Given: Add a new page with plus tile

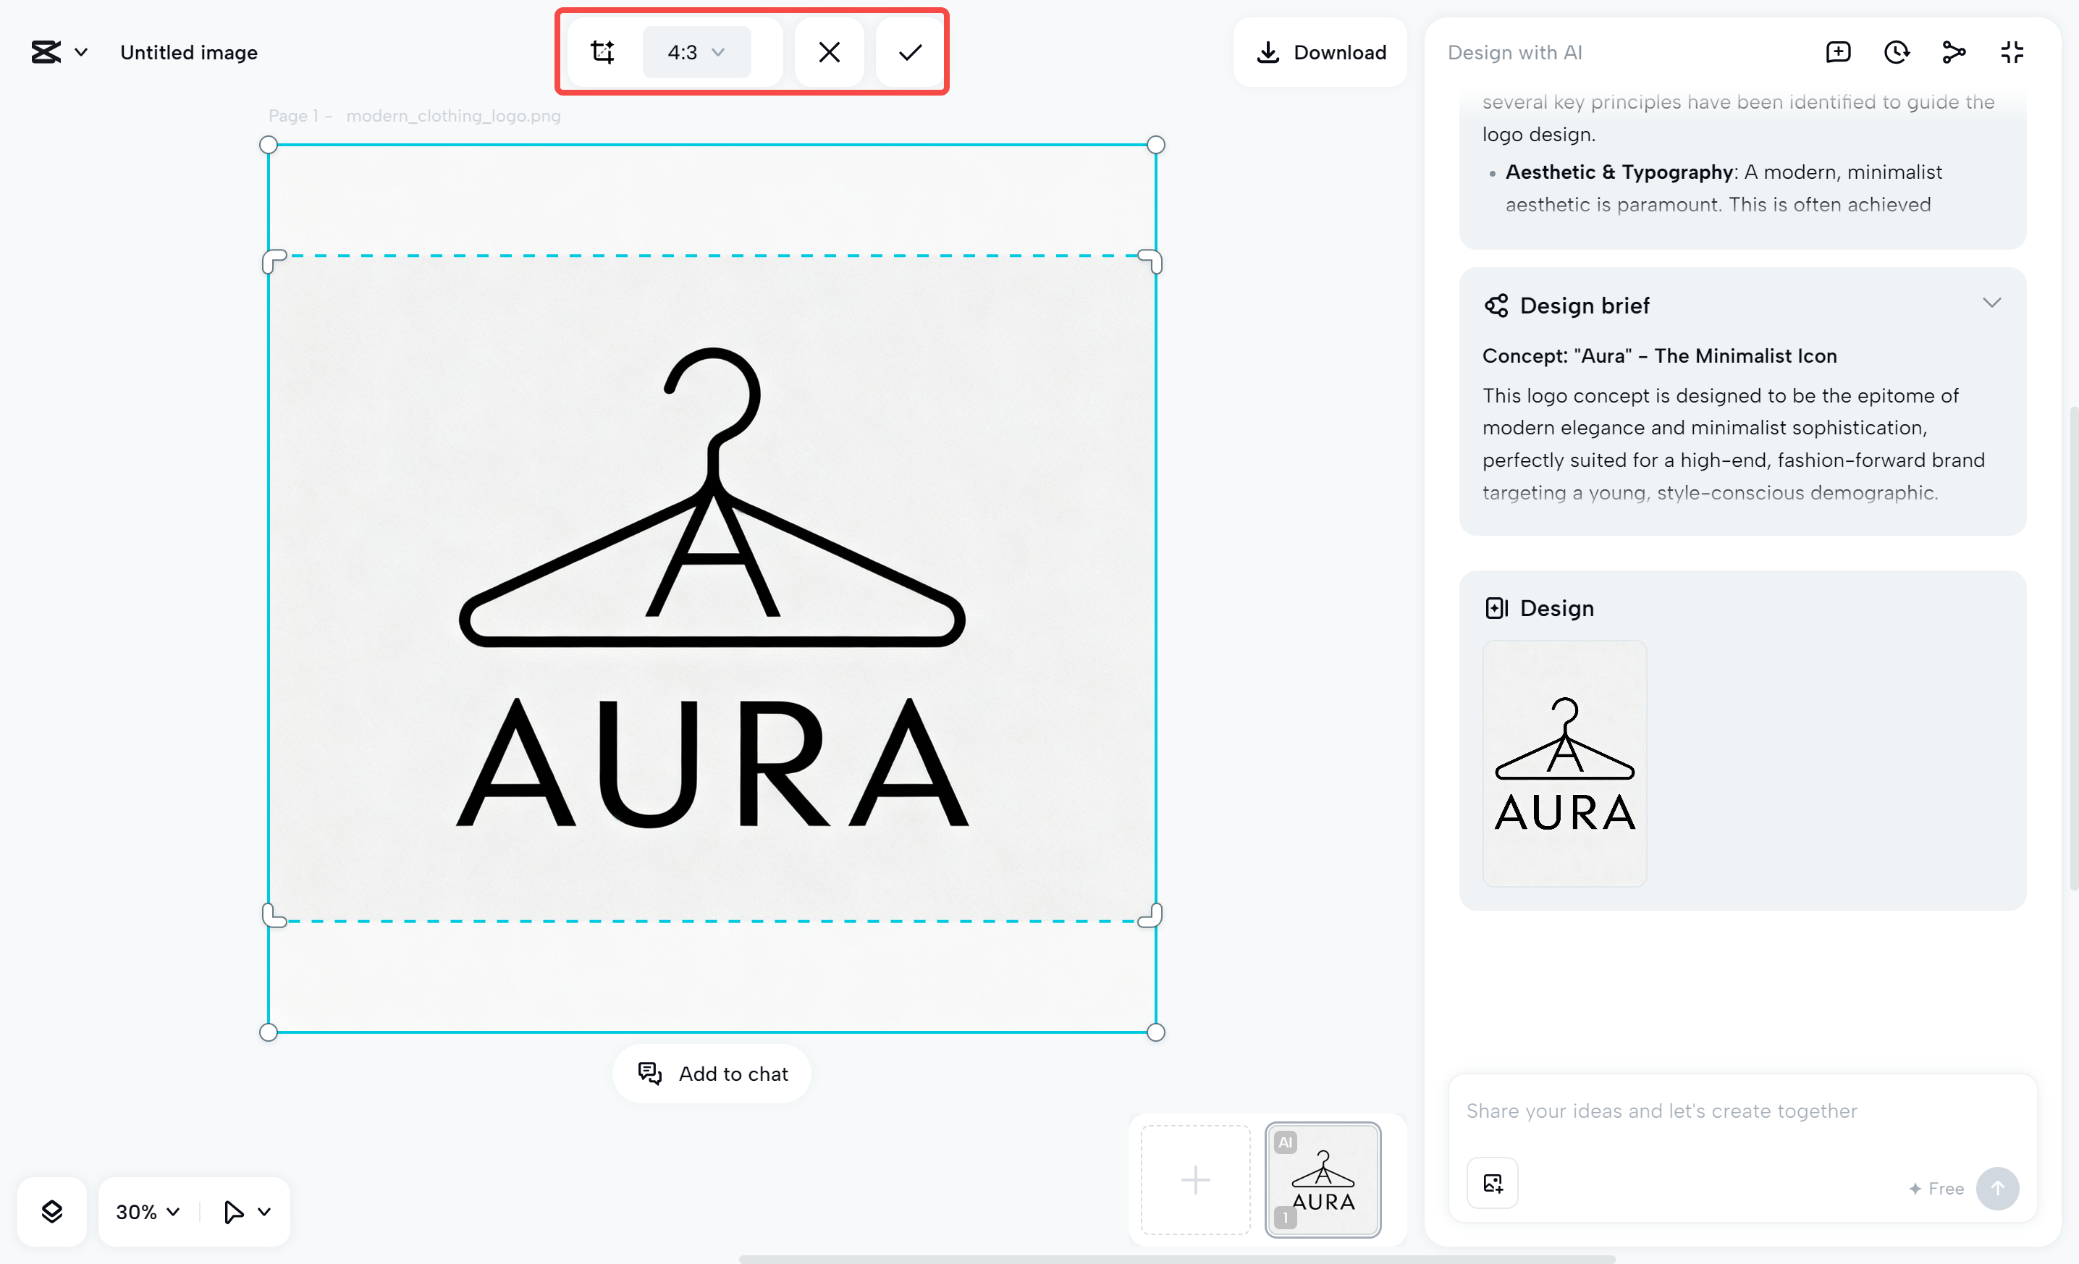Looking at the screenshot, I should (x=1194, y=1179).
